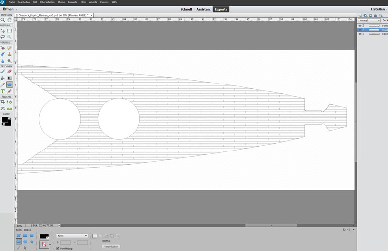Toggle the 'Vom Mittelp.' checkbox

click(58, 248)
